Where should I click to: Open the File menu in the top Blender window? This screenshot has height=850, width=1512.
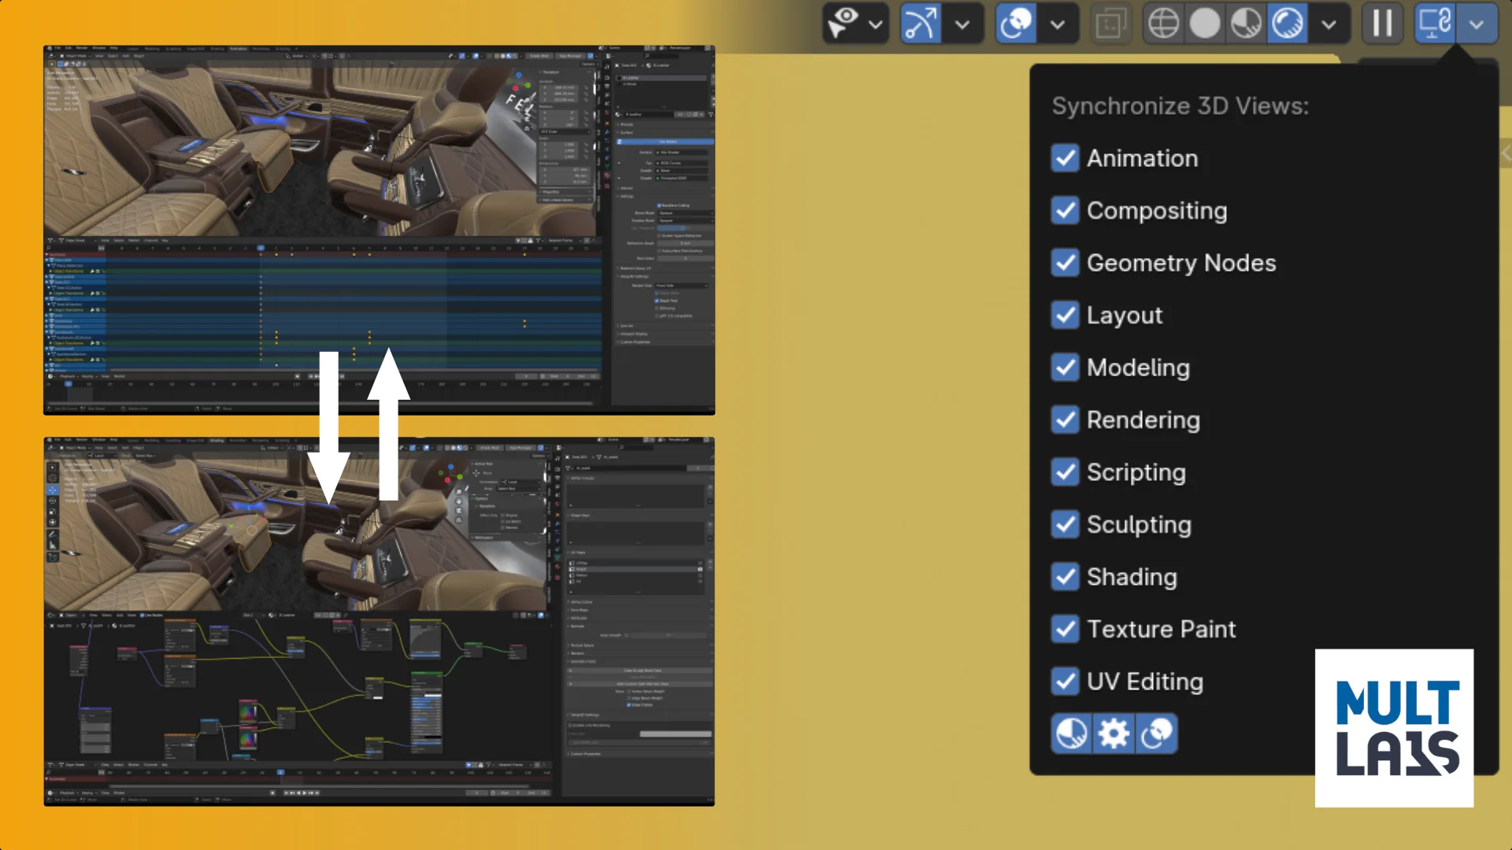click(57, 48)
